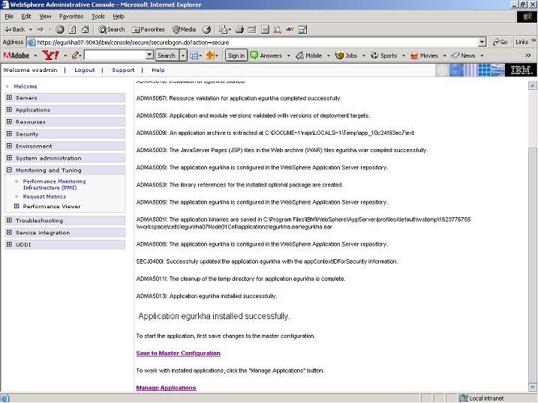Click the content scrollbar up arrow
Image resolution: width=538 pixels, height=403 pixels.
pos(532,85)
